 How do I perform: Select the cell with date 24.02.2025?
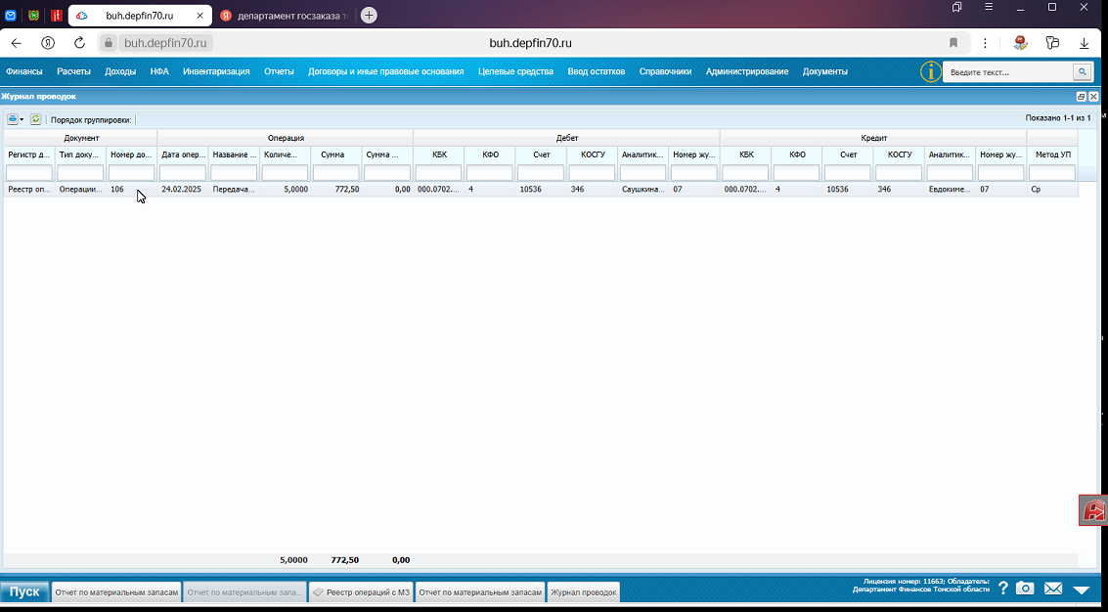pyautogui.click(x=183, y=190)
